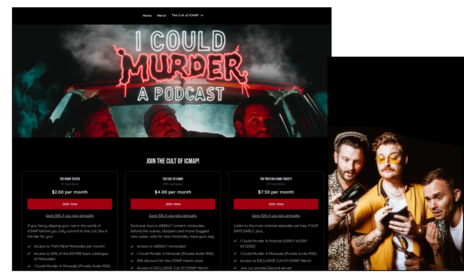Select checkmark beside Access to WEEKLY minisodes
464x278 pixels.
132,246
